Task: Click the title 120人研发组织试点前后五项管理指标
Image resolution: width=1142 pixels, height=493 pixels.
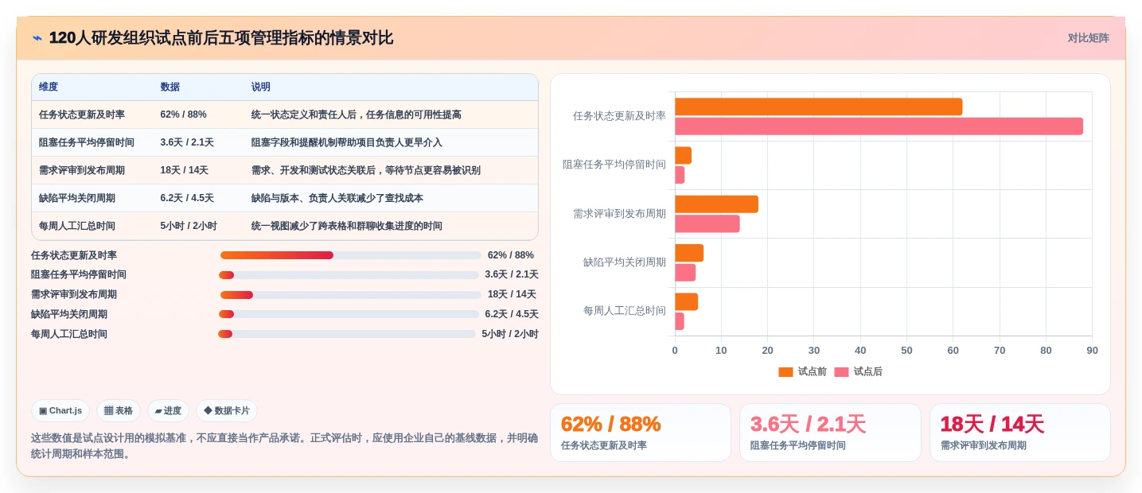Action: [x=220, y=38]
